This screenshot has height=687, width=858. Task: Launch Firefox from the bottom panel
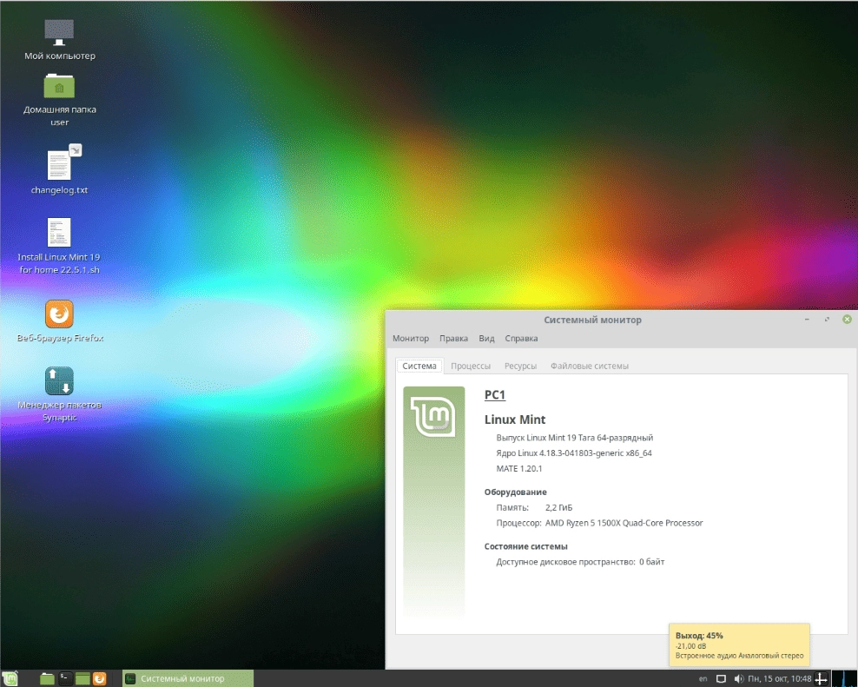coord(100,679)
